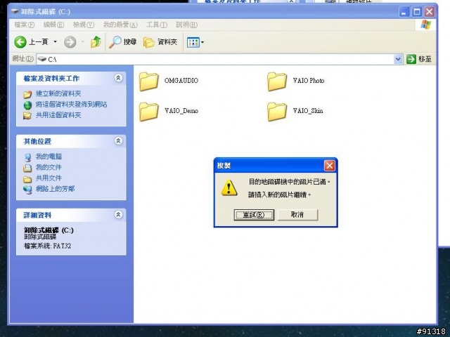Go back with the 上一頁 button
The height and width of the screenshot is (337, 450).
tap(31, 42)
